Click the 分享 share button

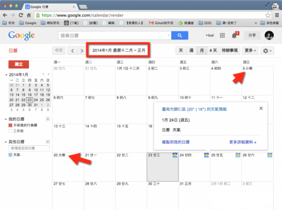point(252,35)
